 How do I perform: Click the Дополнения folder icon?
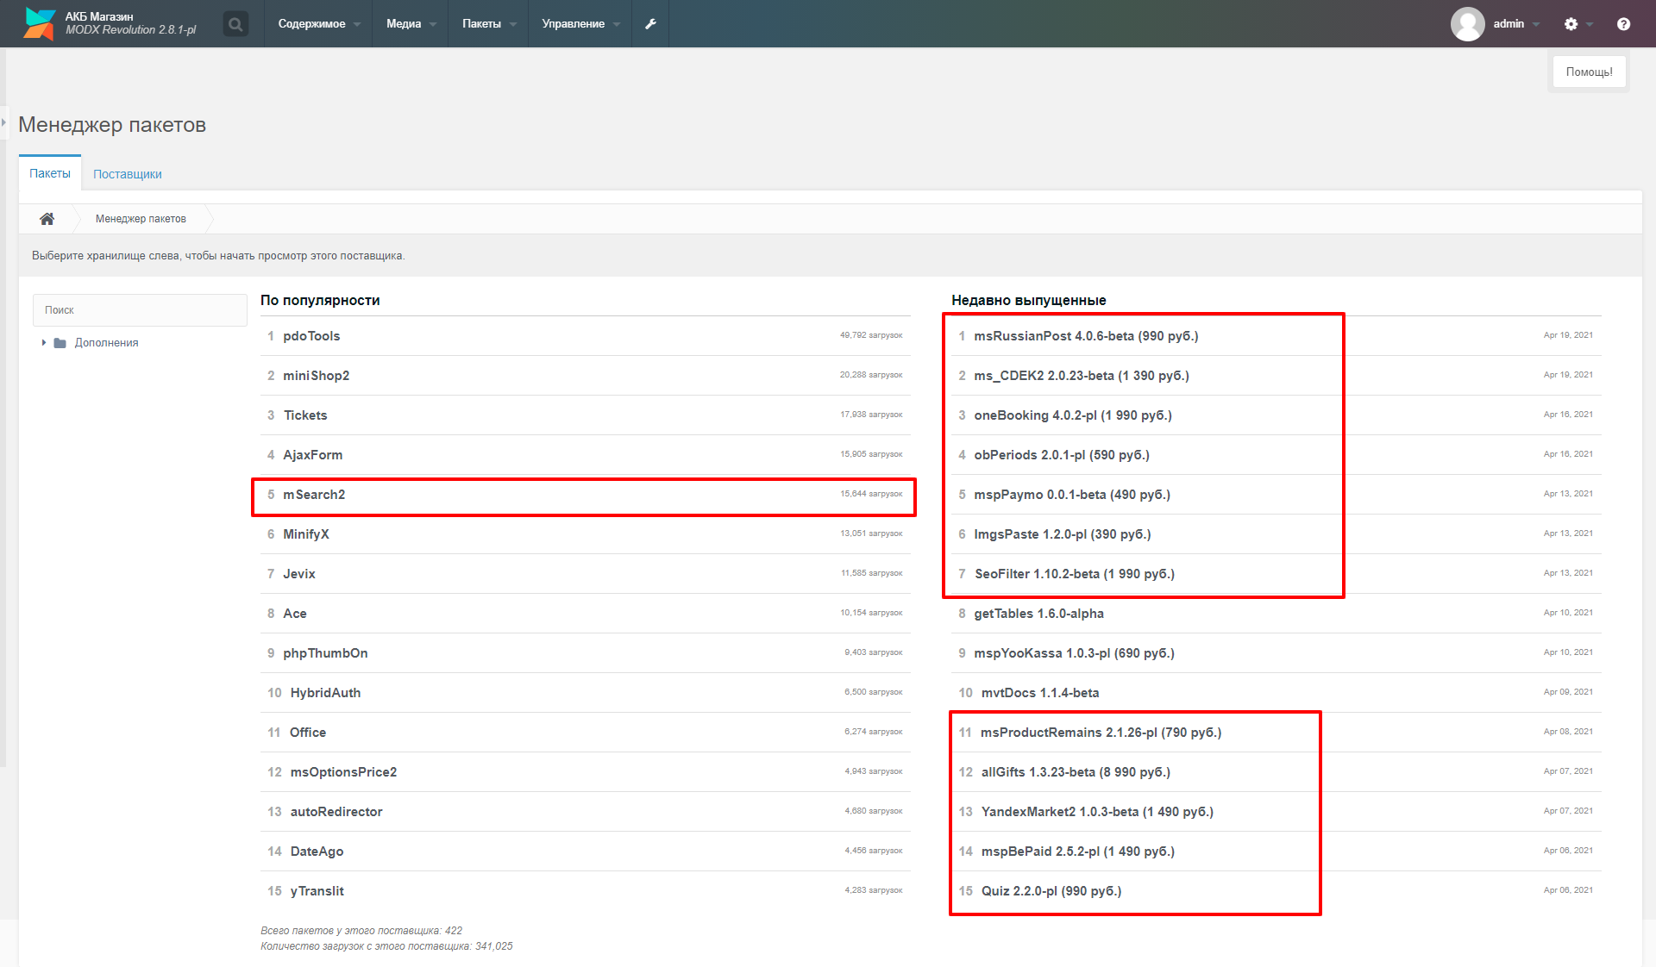tap(60, 343)
